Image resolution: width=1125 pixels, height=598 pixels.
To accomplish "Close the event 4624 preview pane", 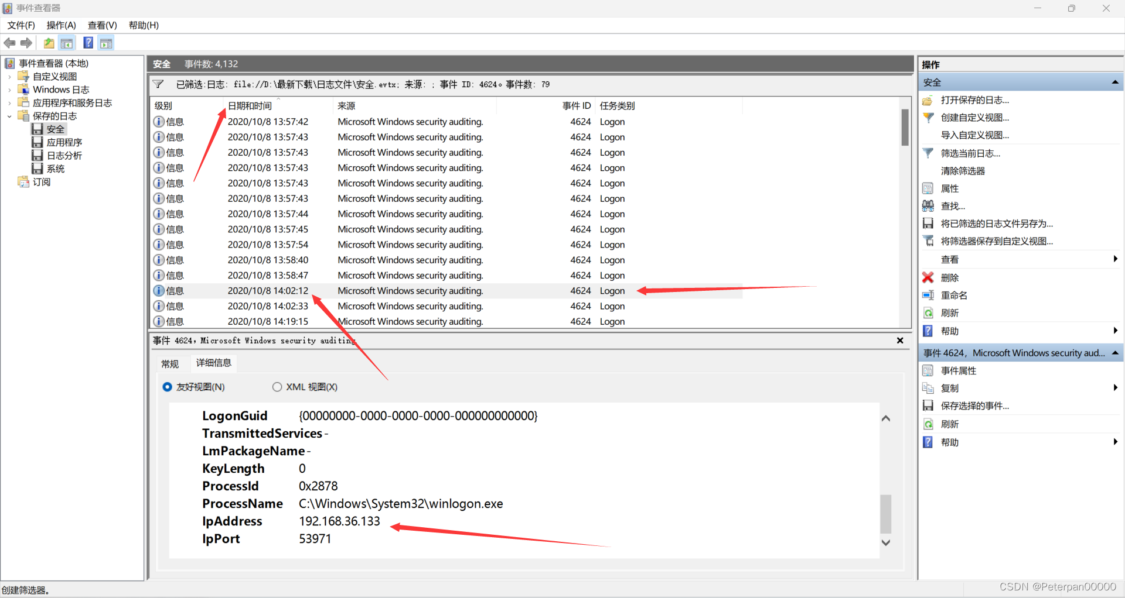I will (x=900, y=341).
